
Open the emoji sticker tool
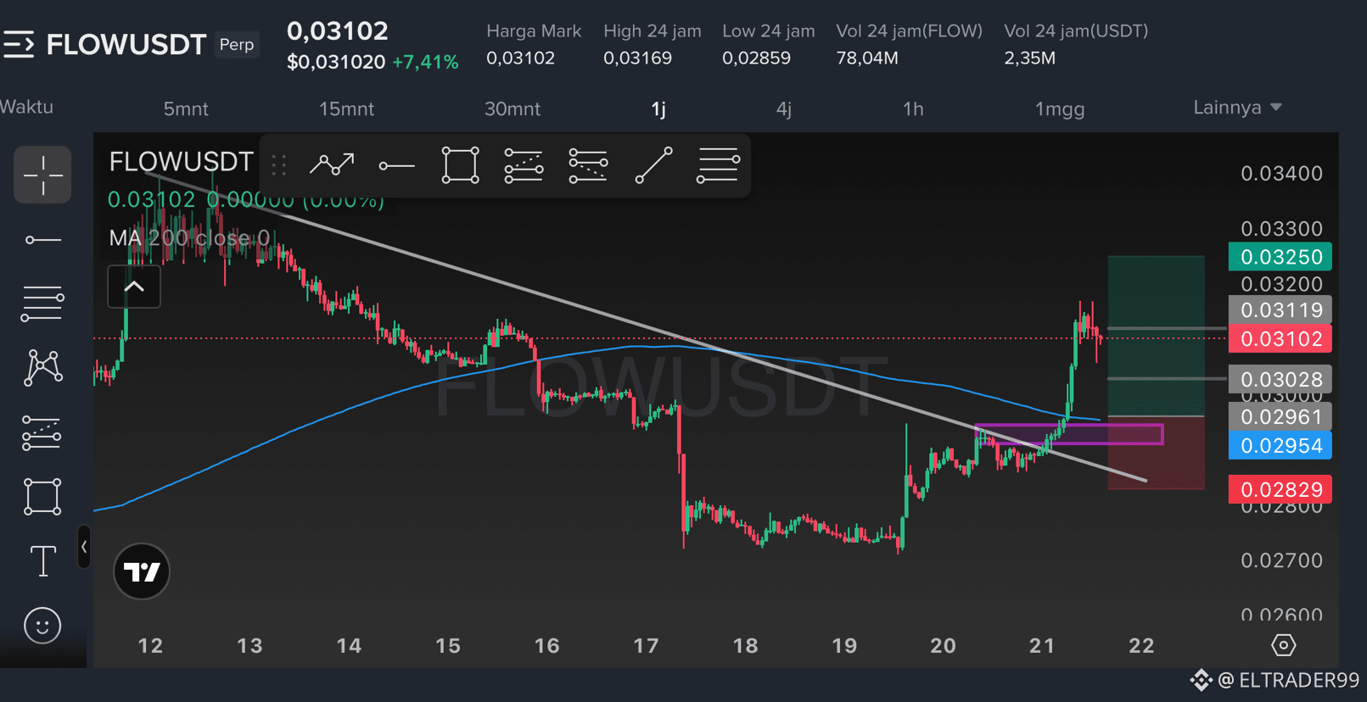(x=42, y=626)
